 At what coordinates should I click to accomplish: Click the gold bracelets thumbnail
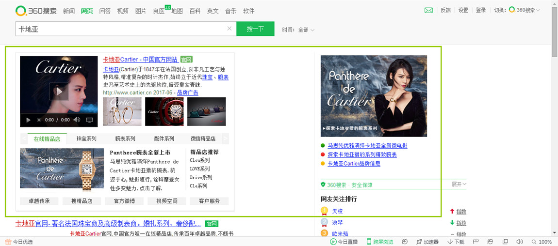click(x=122, y=111)
